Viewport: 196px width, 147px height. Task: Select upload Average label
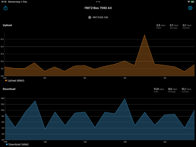click(x=173, y=28)
